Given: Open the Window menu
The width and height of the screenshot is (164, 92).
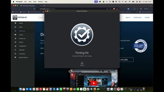Looking at the screenshot, I should [x=40, y=2].
